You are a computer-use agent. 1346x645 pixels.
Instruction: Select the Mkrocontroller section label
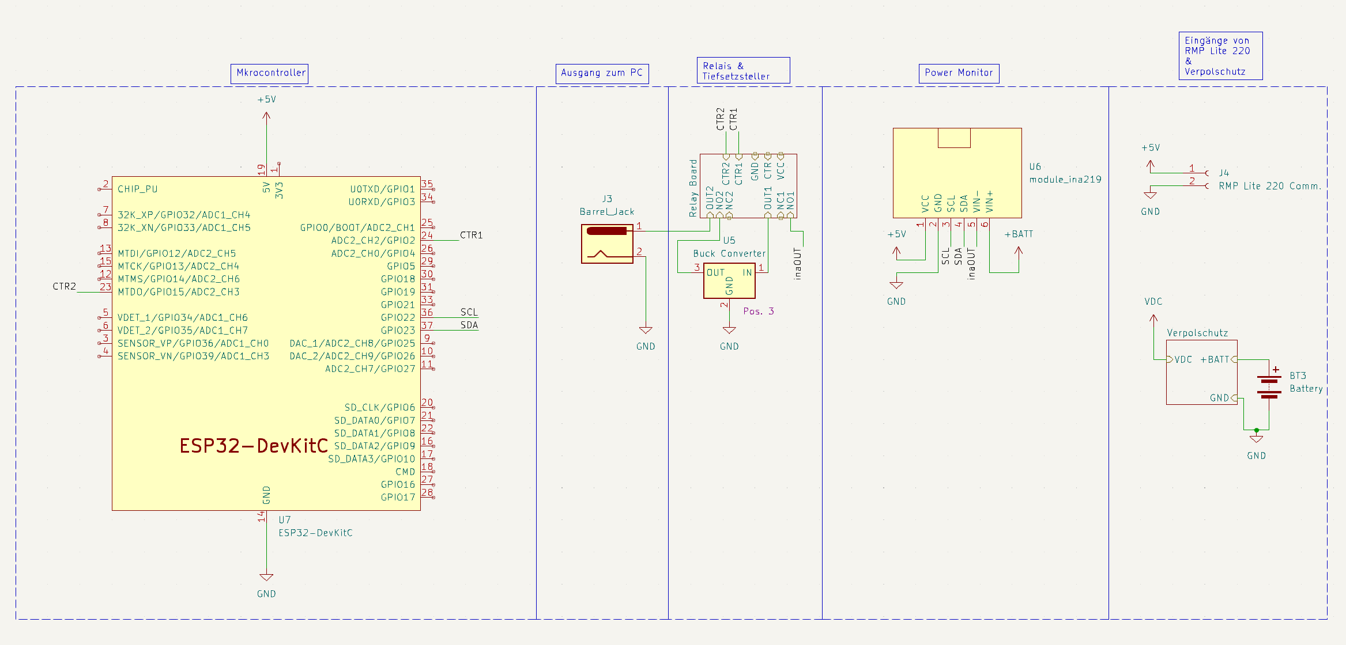(269, 73)
